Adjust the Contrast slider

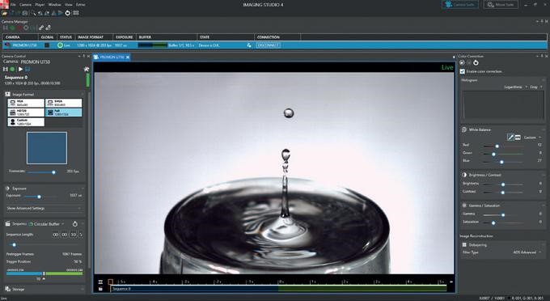coord(502,193)
